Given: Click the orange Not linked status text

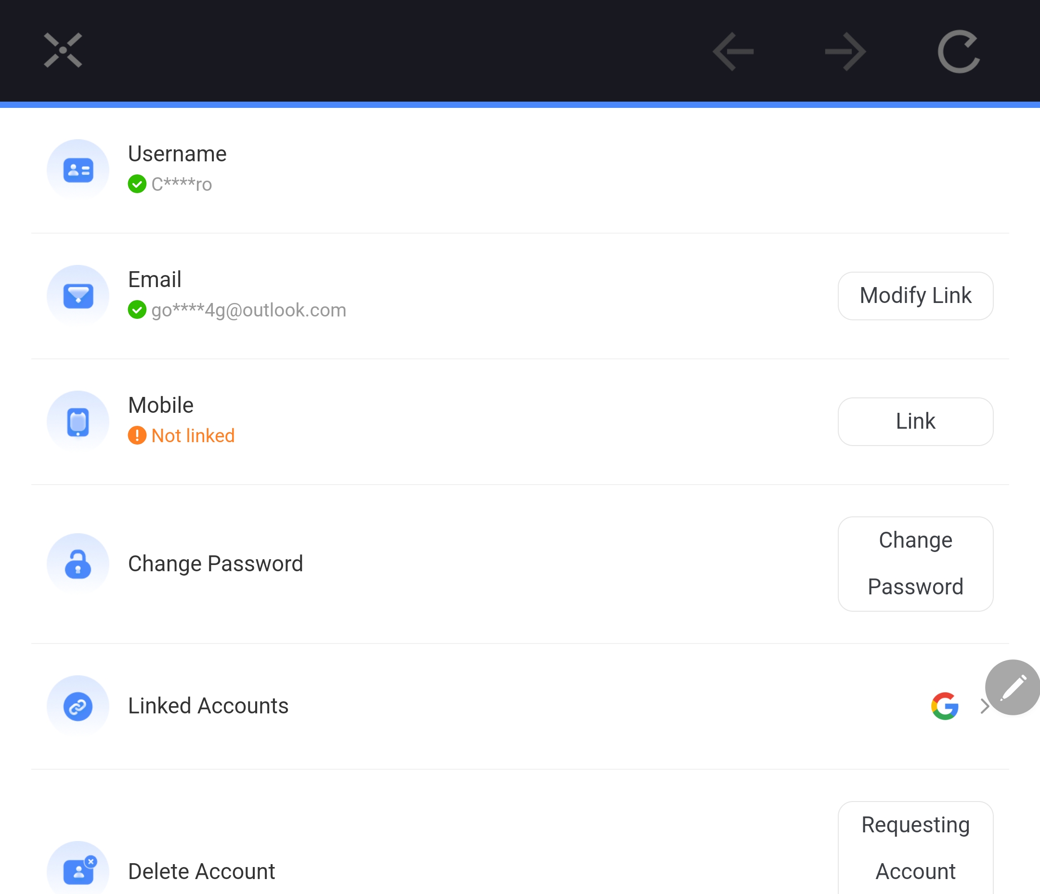Looking at the screenshot, I should (193, 435).
